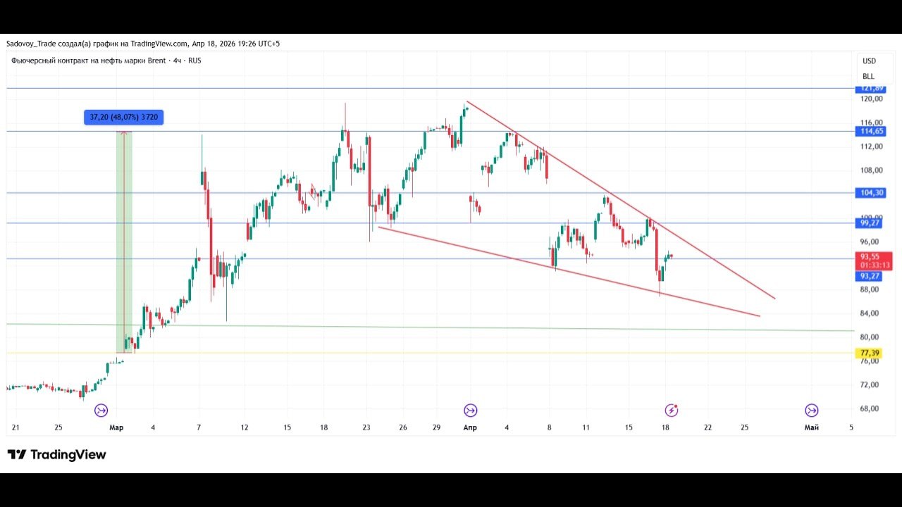Click the Май date on the time axis

[811, 427]
